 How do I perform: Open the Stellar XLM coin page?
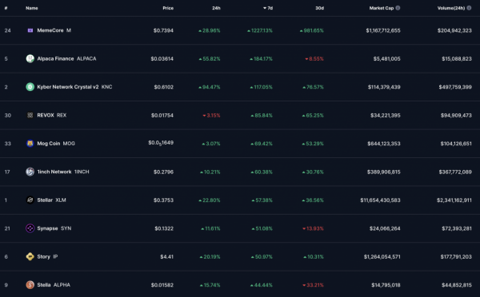(x=51, y=200)
